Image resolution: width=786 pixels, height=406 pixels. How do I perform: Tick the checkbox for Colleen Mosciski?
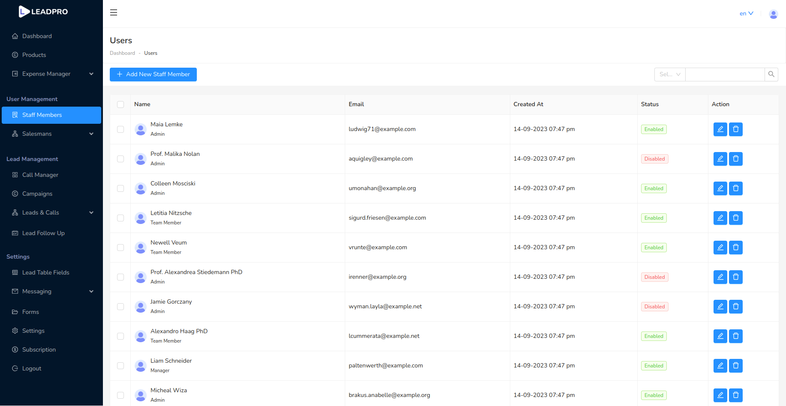(120, 188)
